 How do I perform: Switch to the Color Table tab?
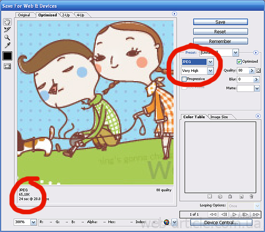click(x=194, y=117)
